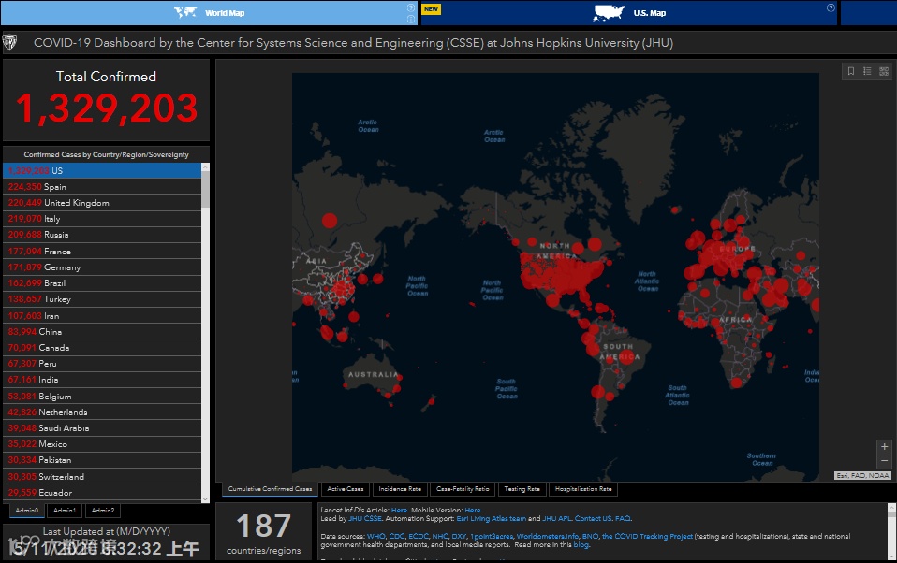Open the WHO data source link

click(x=375, y=537)
